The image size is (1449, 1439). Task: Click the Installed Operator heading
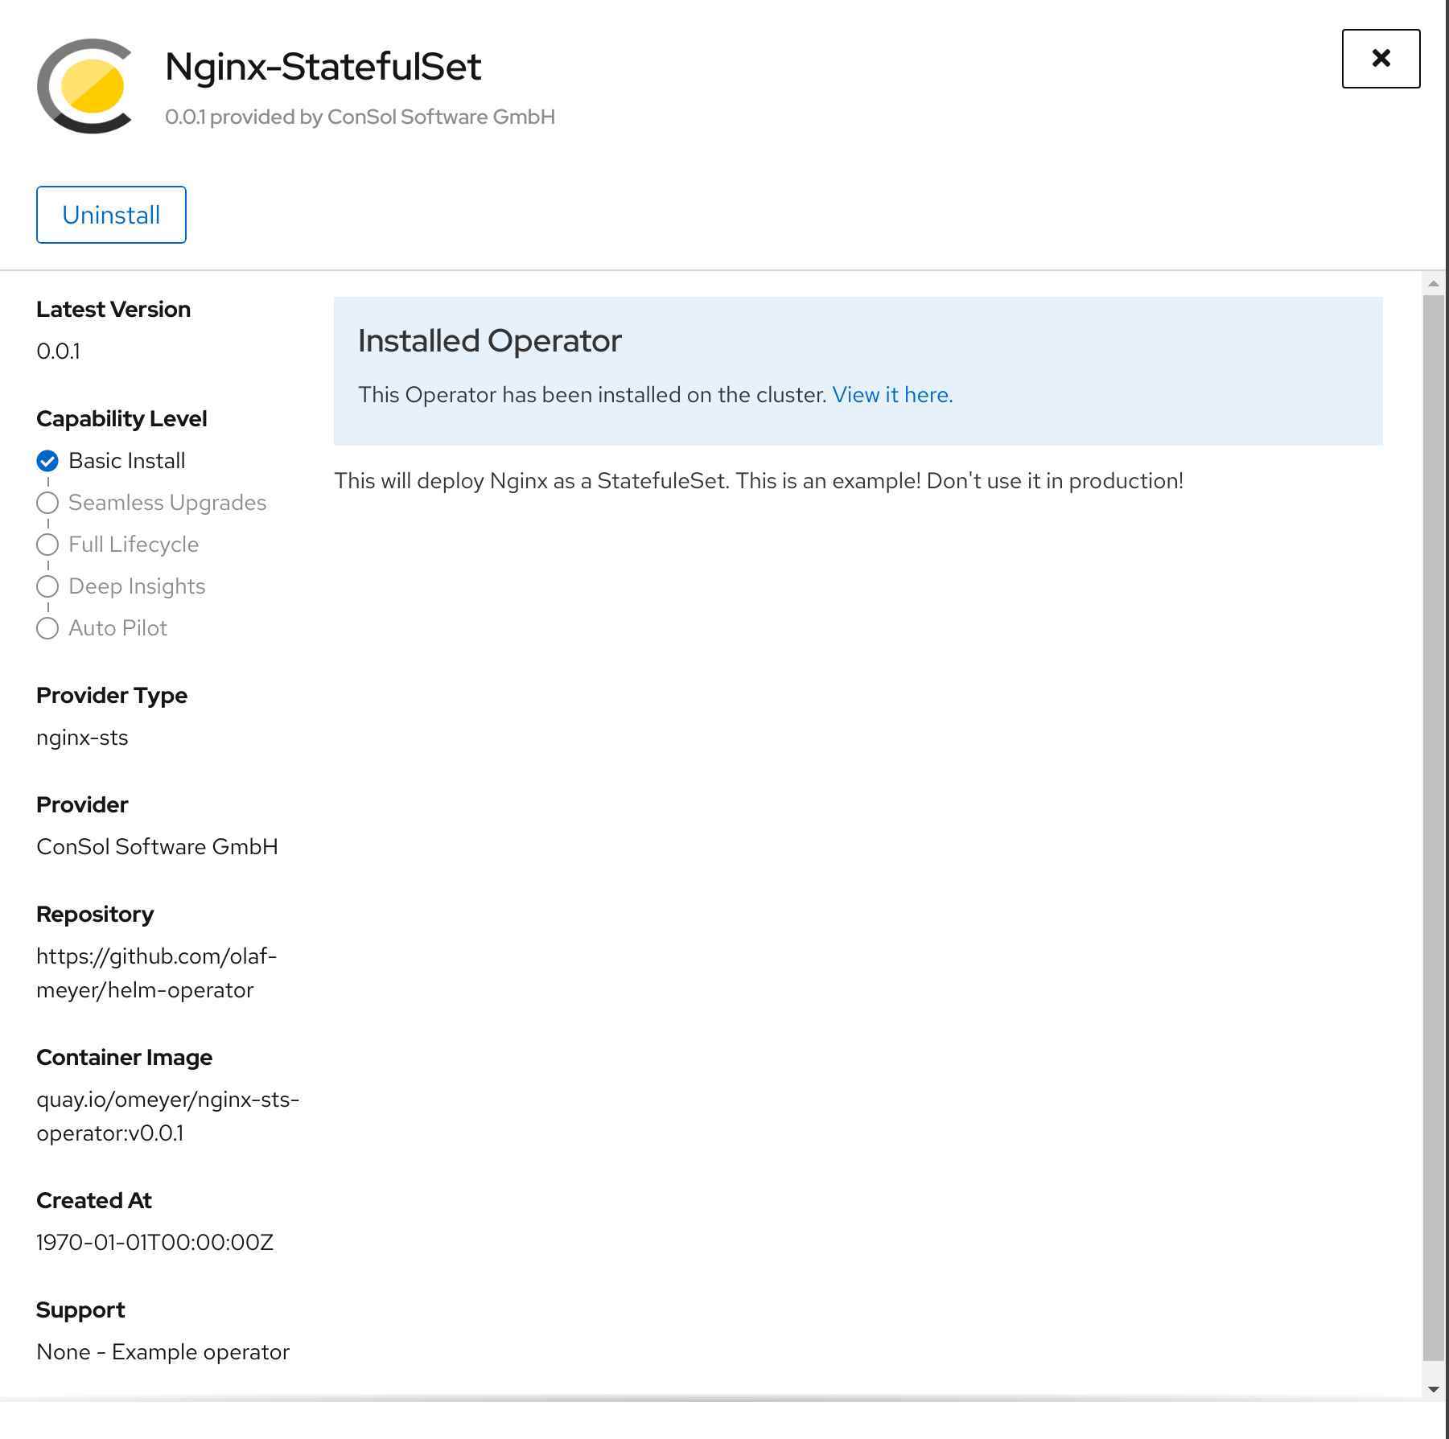tap(489, 341)
